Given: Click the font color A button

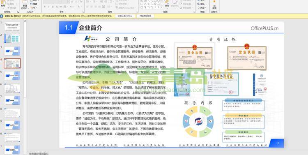Looking at the screenshot, I should [x=79, y=7].
